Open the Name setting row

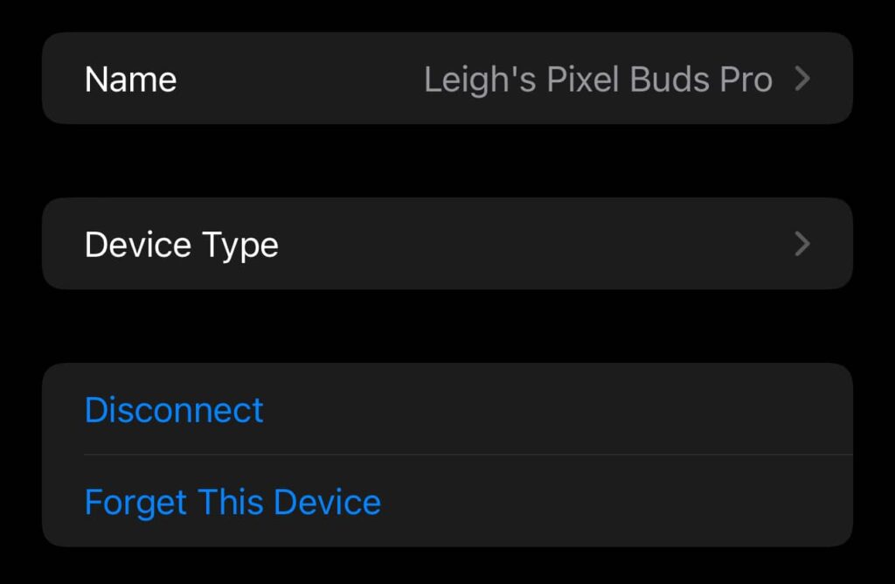pyautogui.click(x=447, y=79)
